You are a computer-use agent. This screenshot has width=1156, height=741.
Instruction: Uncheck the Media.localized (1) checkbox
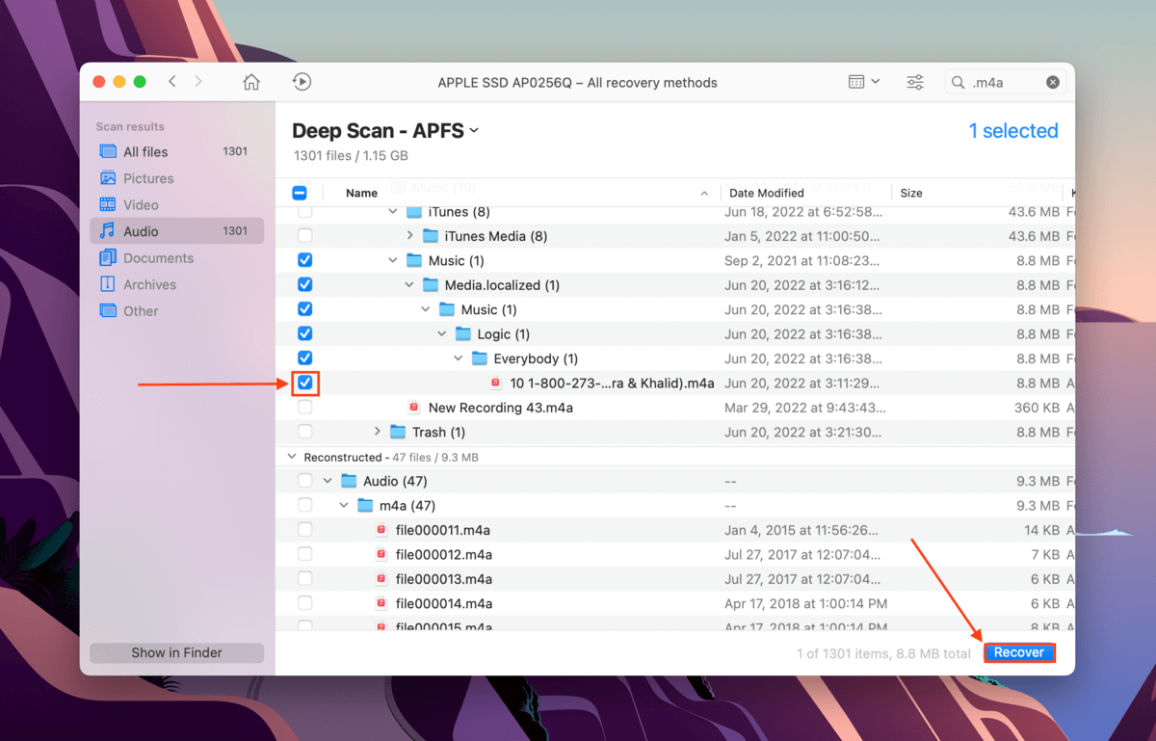[304, 285]
